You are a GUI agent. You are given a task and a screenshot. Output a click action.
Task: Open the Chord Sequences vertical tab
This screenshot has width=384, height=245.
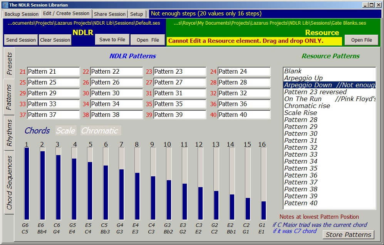(x=10, y=183)
